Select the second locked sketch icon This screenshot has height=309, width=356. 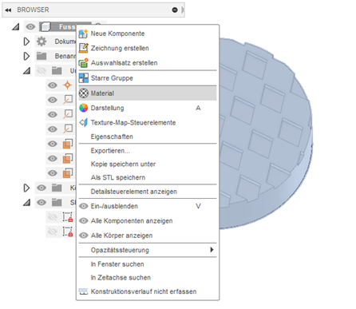point(68,232)
